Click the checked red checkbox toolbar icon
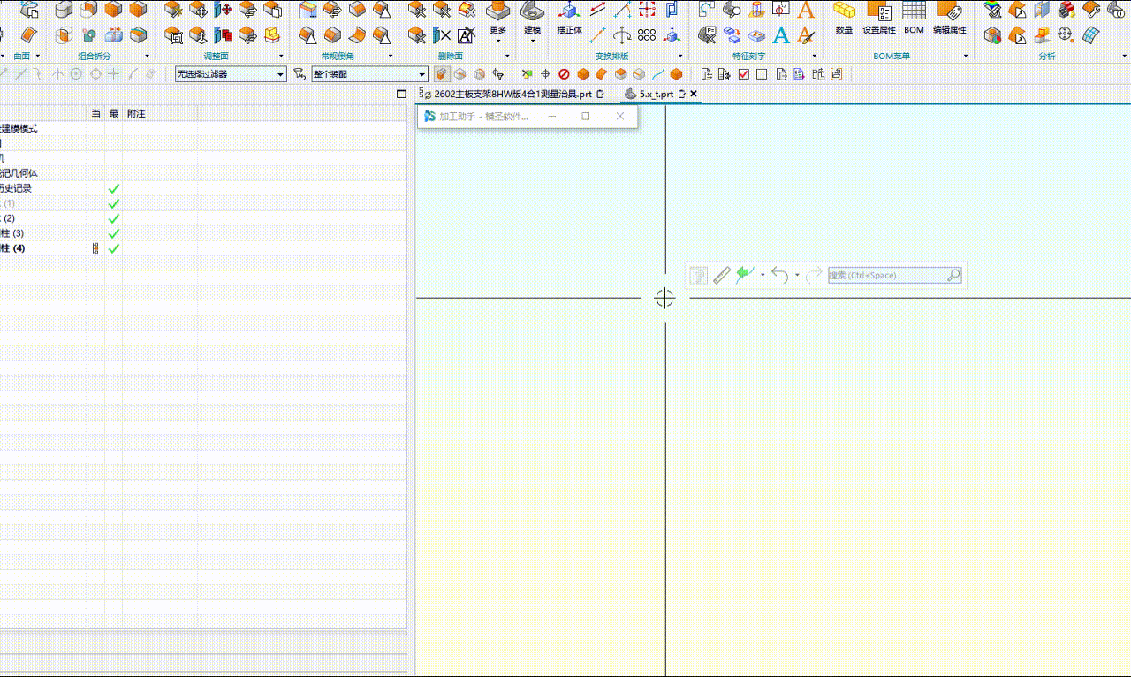The width and height of the screenshot is (1131, 677). pyautogui.click(x=744, y=74)
